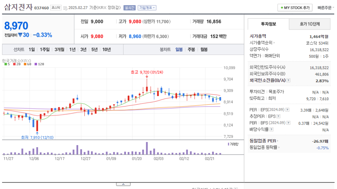Select the 3개월 line chart period
Viewport: 337px width, 189px height.
tap(59, 49)
